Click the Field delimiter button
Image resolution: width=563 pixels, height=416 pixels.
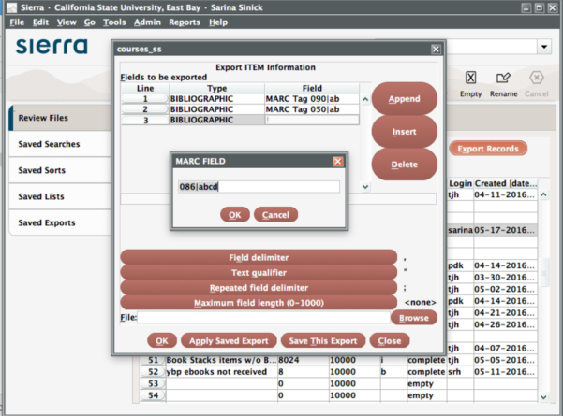[259, 257]
